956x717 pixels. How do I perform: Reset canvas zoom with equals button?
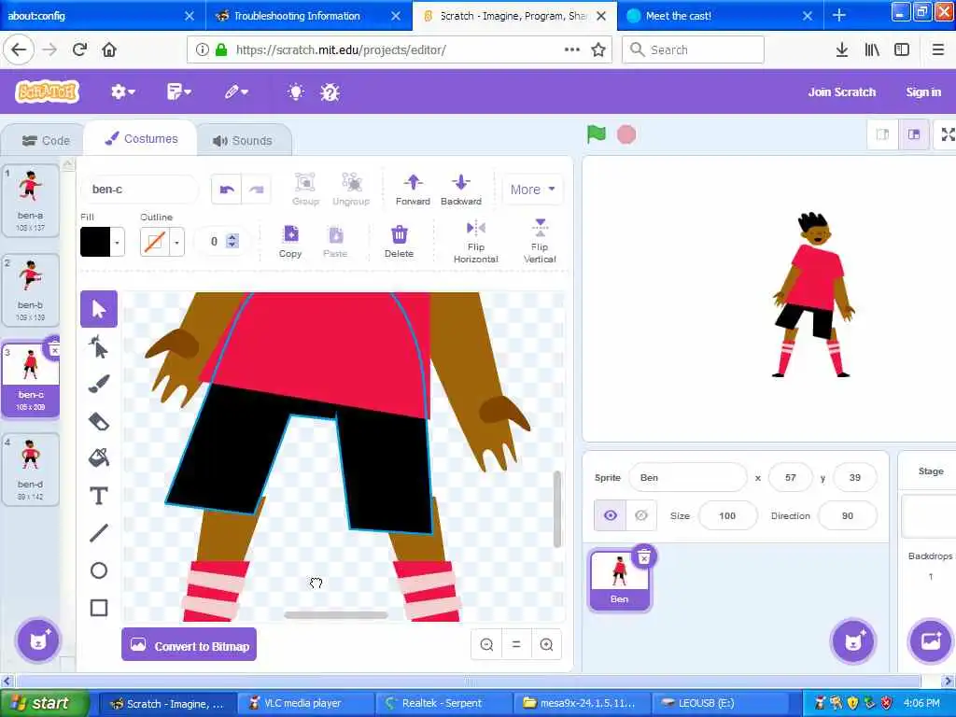click(x=515, y=644)
